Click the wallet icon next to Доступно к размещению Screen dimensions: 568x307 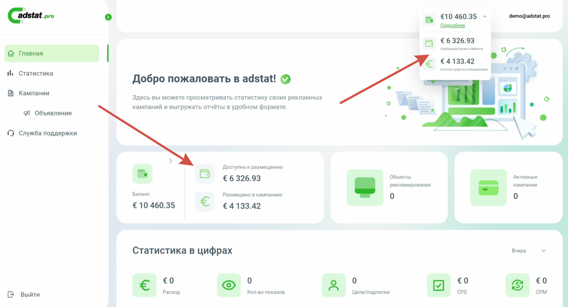[x=204, y=174]
